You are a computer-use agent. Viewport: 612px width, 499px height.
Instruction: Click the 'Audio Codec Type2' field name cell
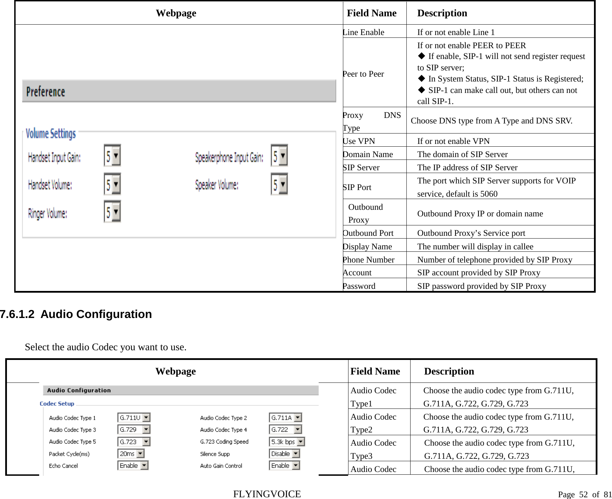[x=379, y=422]
